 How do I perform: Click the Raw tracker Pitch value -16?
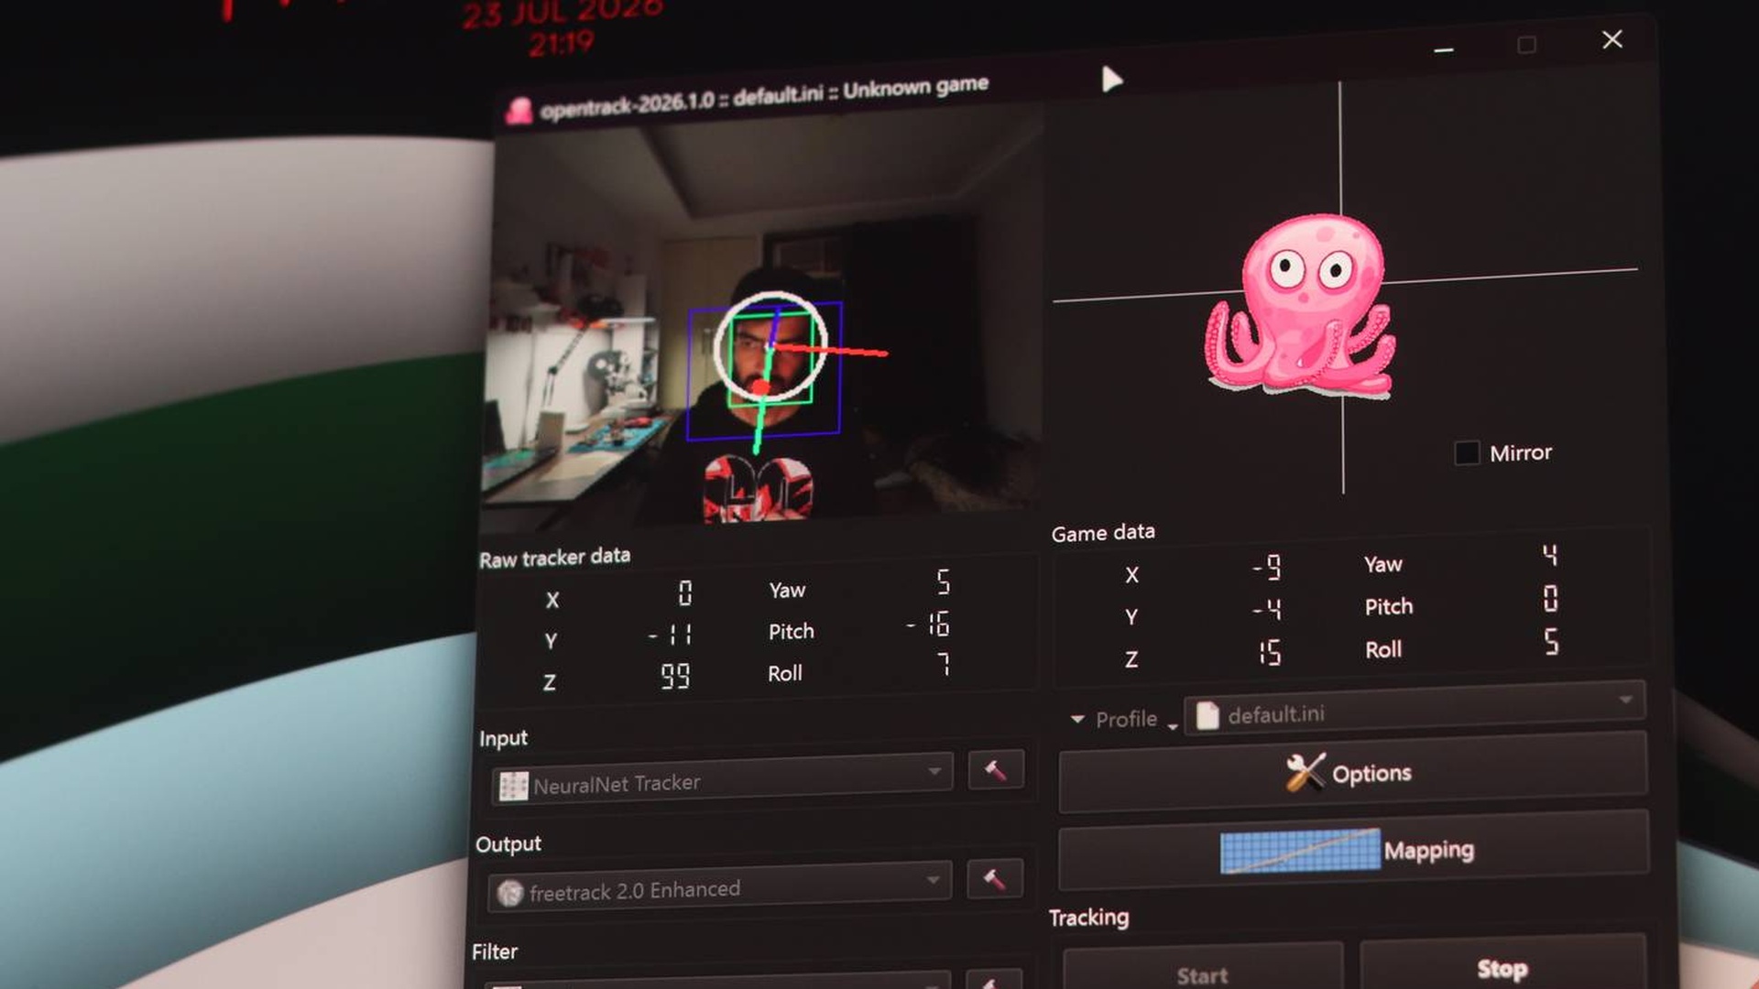point(928,625)
